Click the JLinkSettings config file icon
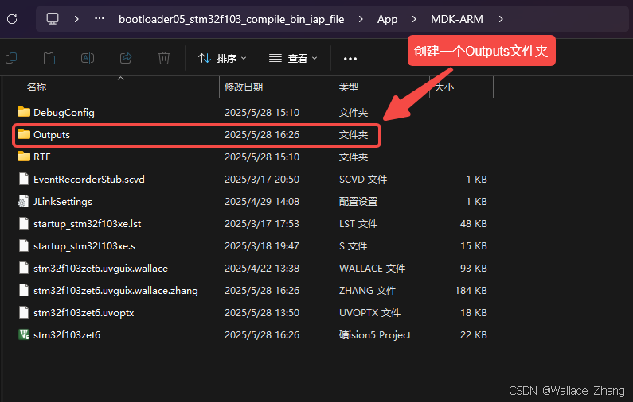 (x=23, y=201)
